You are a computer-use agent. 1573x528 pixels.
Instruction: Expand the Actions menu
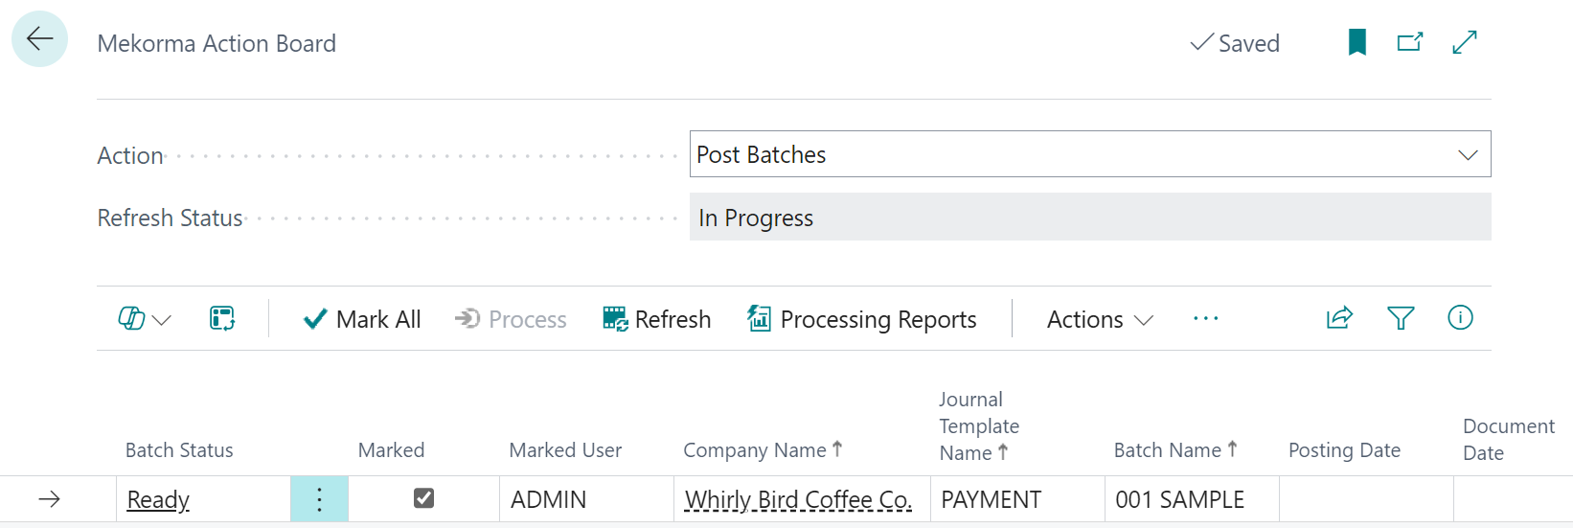[1099, 319]
